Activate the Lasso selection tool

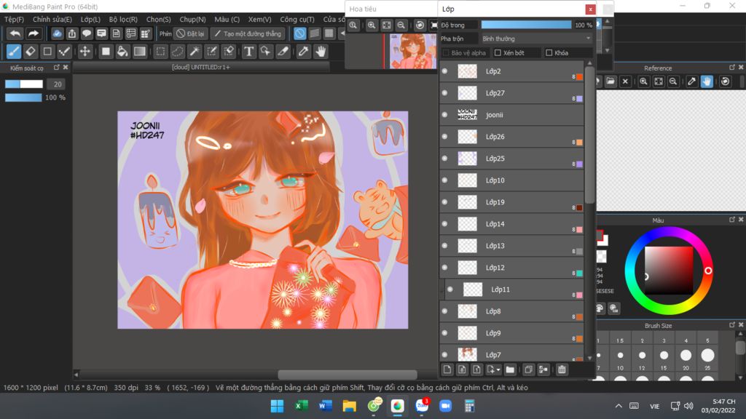[x=178, y=52]
